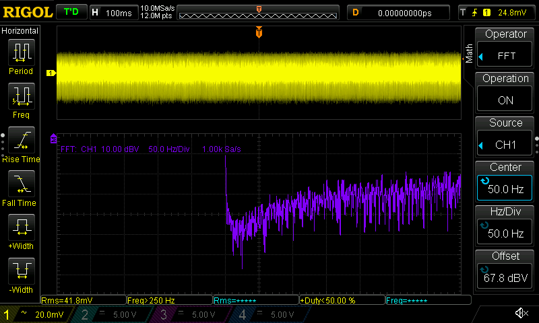Viewport: 539px width, 323px height.
Task: Open the Horizontal measurement menu header
Action: tap(20, 31)
